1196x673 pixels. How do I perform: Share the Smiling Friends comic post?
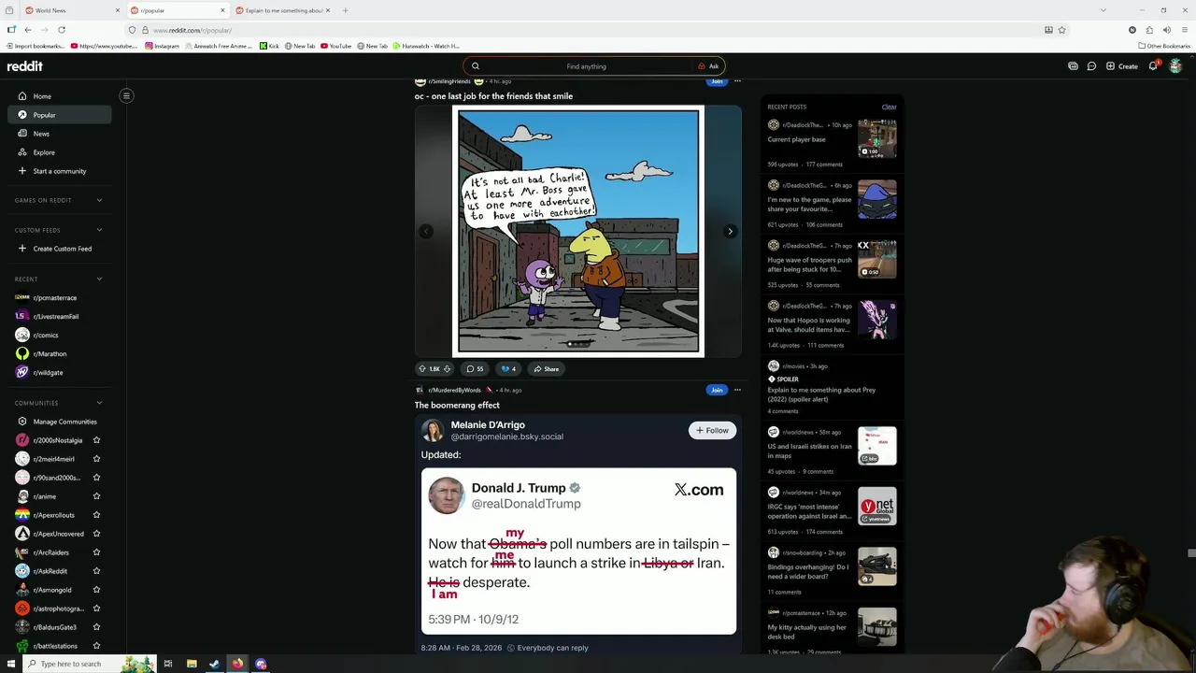(x=546, y=368)
